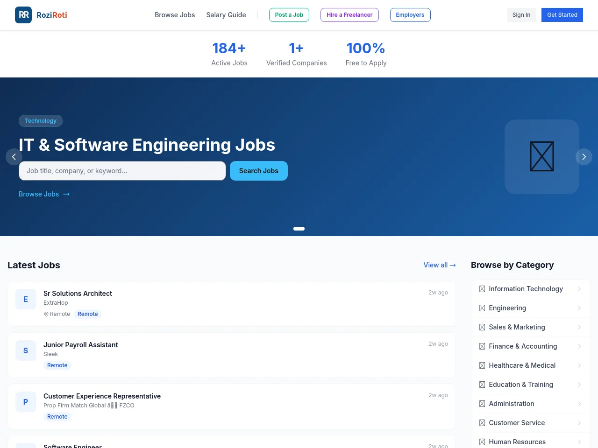This screenshot has height=448, width=598.
Task: Click the Information Technology category icon
Action: coord(482,289)
